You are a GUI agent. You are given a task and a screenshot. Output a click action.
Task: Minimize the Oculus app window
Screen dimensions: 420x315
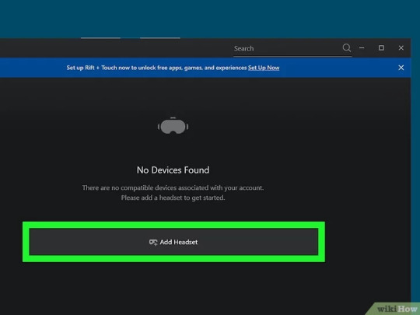(362, 48)
